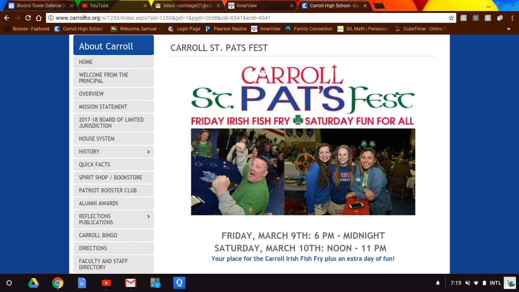Open the Pearson Realize bookmark
The height and width of the screenshot is (292, 519).
[x=226, y=29]
